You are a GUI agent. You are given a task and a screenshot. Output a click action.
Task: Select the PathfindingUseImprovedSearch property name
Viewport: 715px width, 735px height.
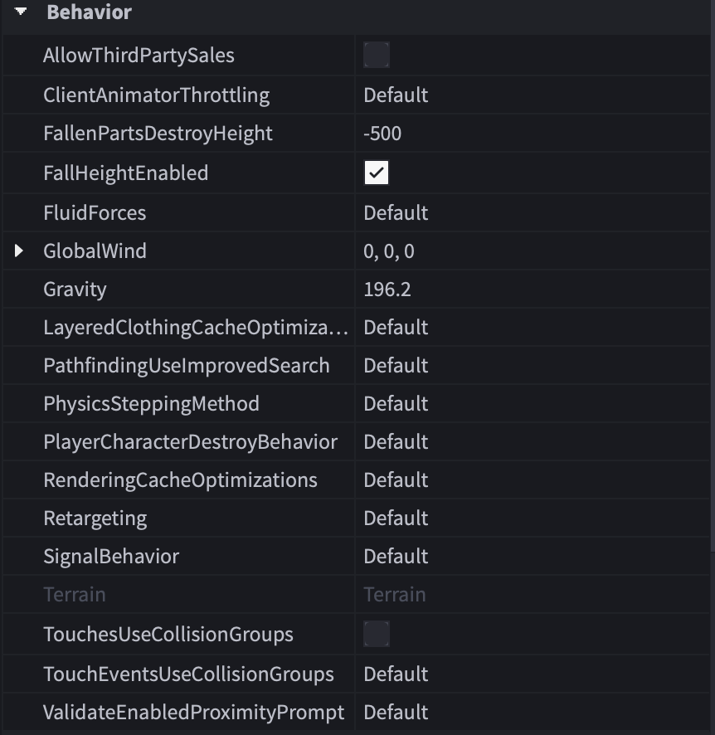point(186,366)
